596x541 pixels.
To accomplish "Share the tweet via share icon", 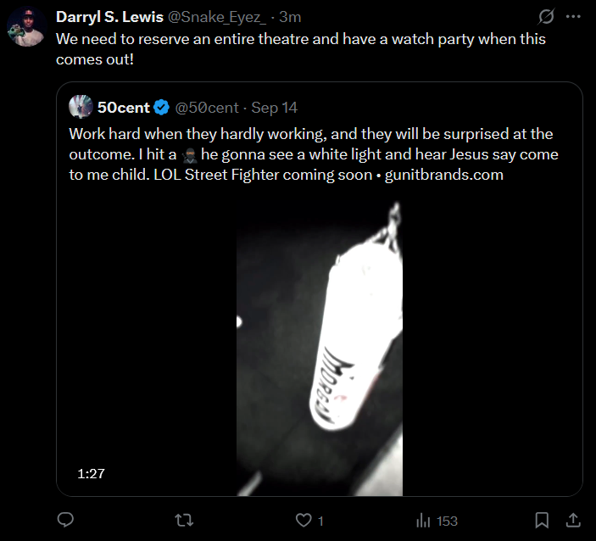I will [x=573, y=521].
